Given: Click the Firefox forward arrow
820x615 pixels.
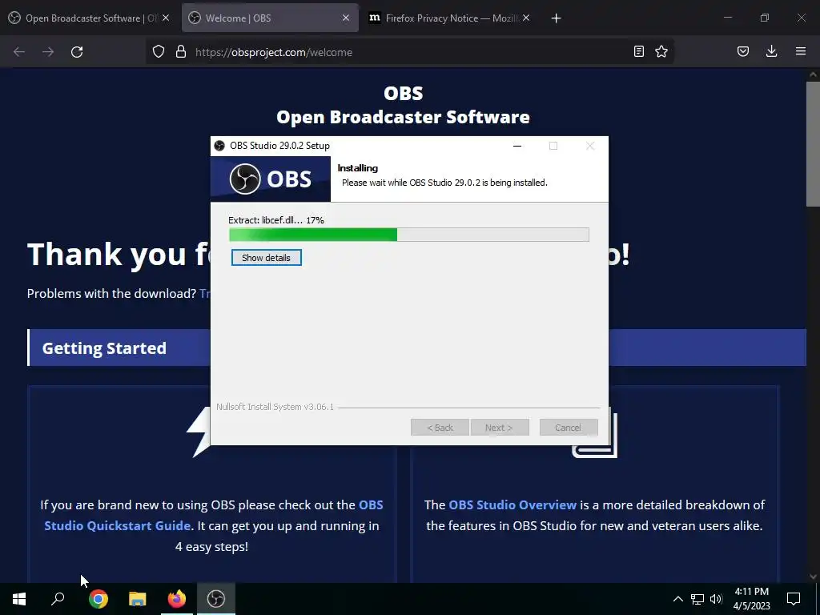Looking at the screenshot, I should pos(48,52).
